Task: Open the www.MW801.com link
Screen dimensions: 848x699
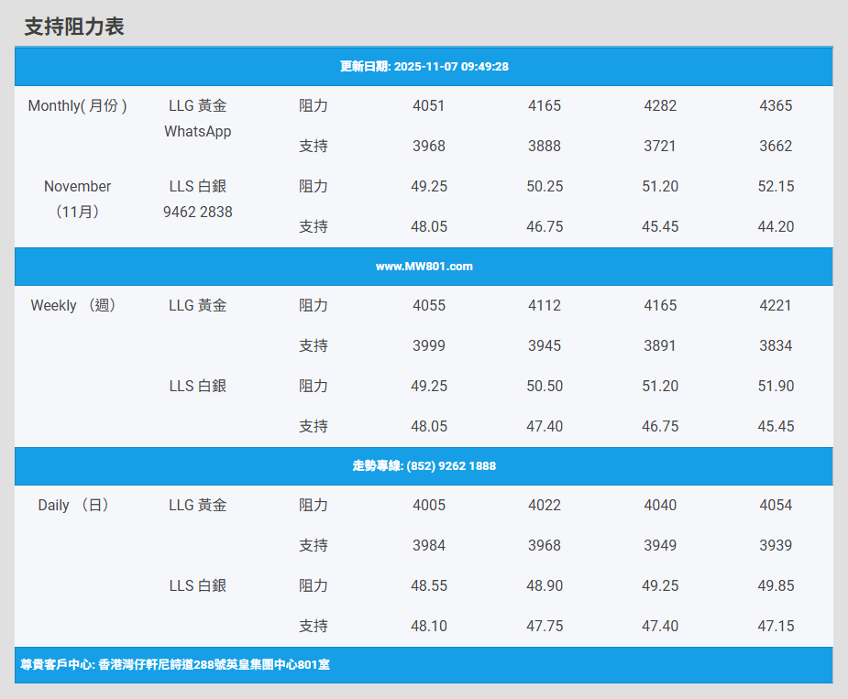Action: [424, 267]
